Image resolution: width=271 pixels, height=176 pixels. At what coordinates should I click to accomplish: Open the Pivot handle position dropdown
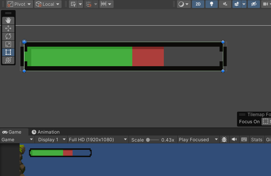click(x=19, y=4)
